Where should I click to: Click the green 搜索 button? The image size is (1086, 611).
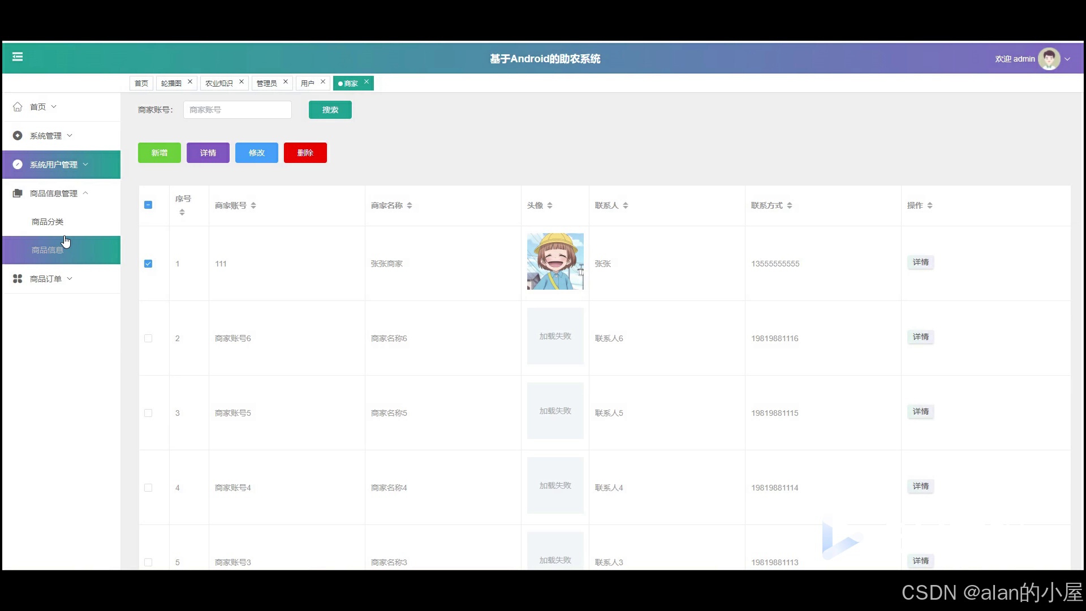(x=330, y=110)
